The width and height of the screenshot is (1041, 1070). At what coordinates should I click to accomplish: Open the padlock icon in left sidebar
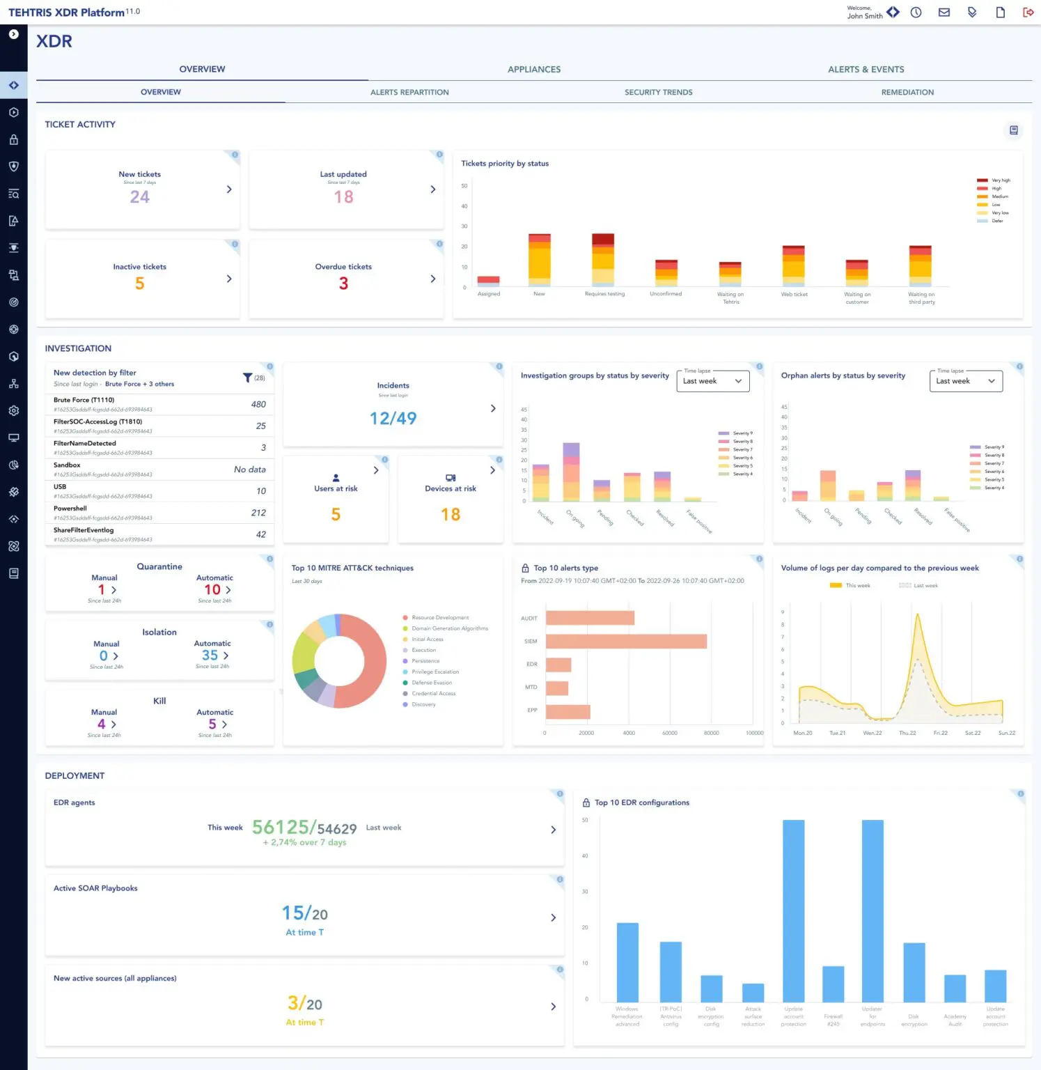click(13, 140)
